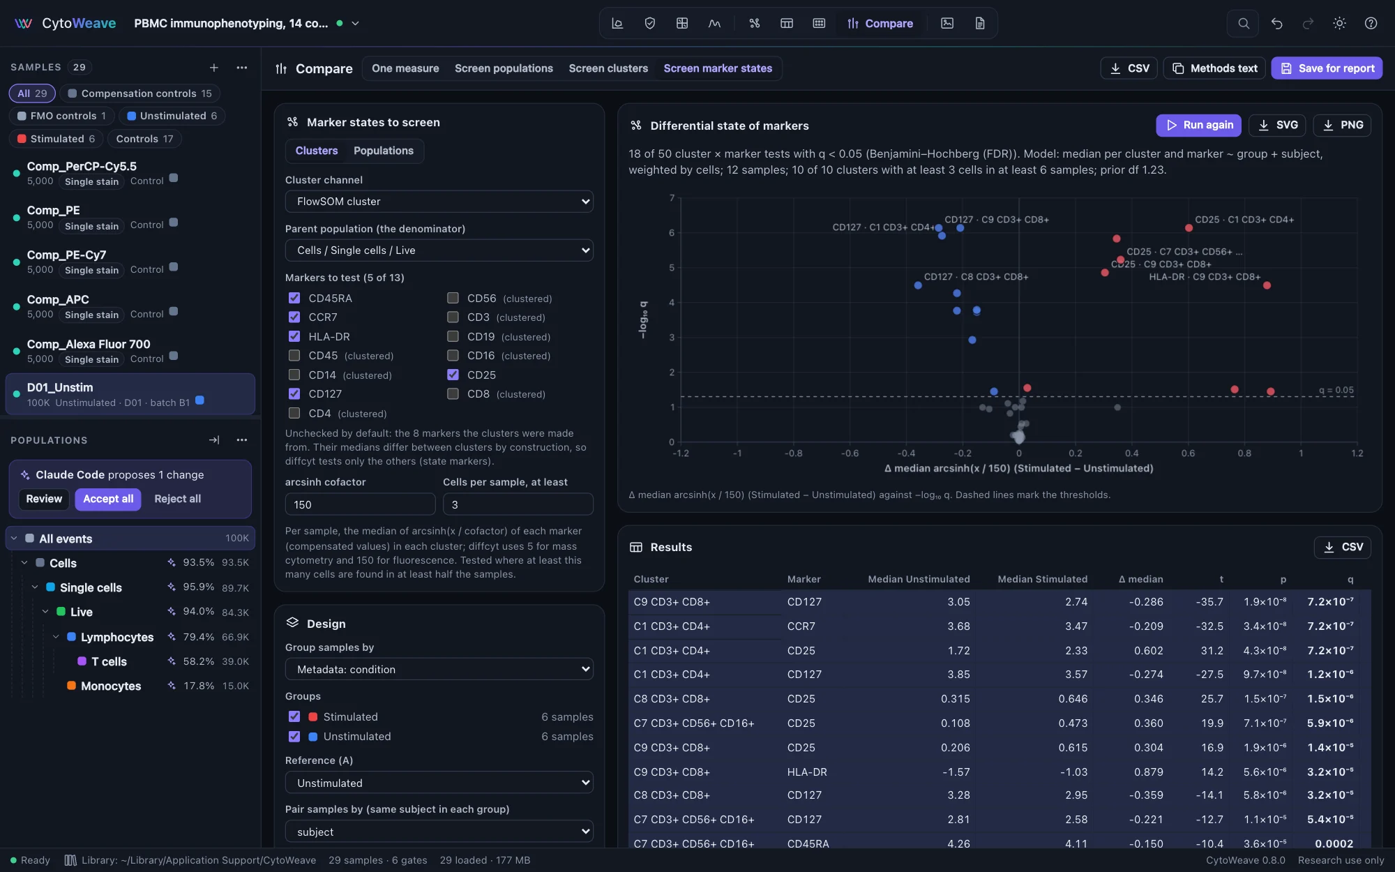This screenshot has height=872, width=1395.
Task: Add a sample with the plus icon
Action: (214, 68)
